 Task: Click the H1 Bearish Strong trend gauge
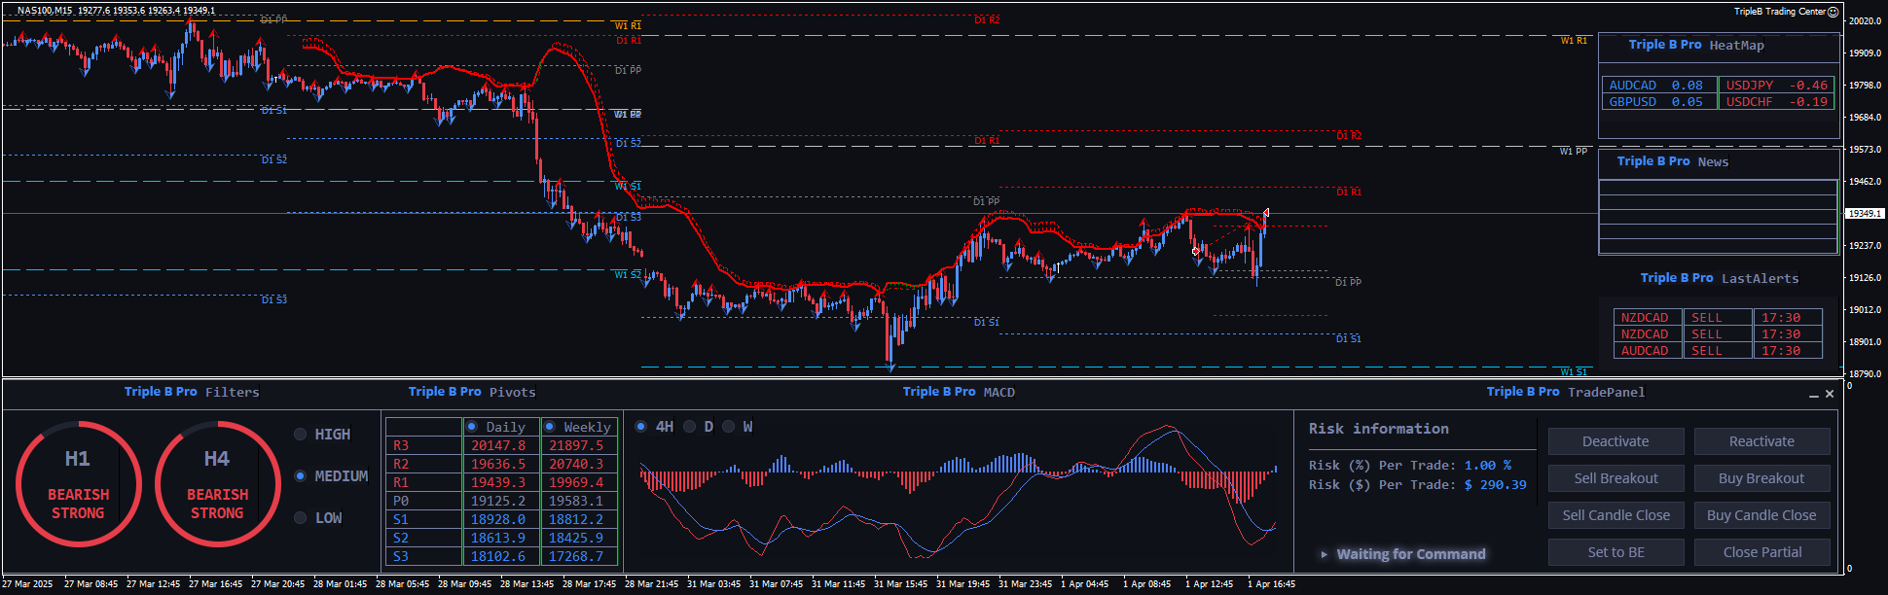(78, 483)
